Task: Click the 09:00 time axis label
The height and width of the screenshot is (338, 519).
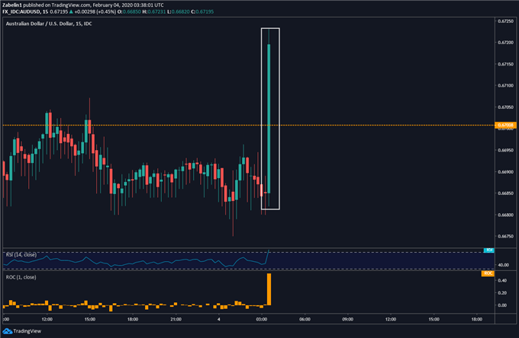Action: (x=347, y=319)
